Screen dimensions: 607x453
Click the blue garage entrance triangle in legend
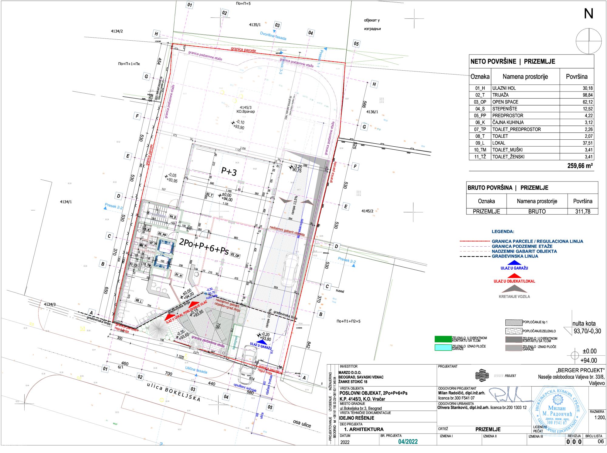(514, 263)
